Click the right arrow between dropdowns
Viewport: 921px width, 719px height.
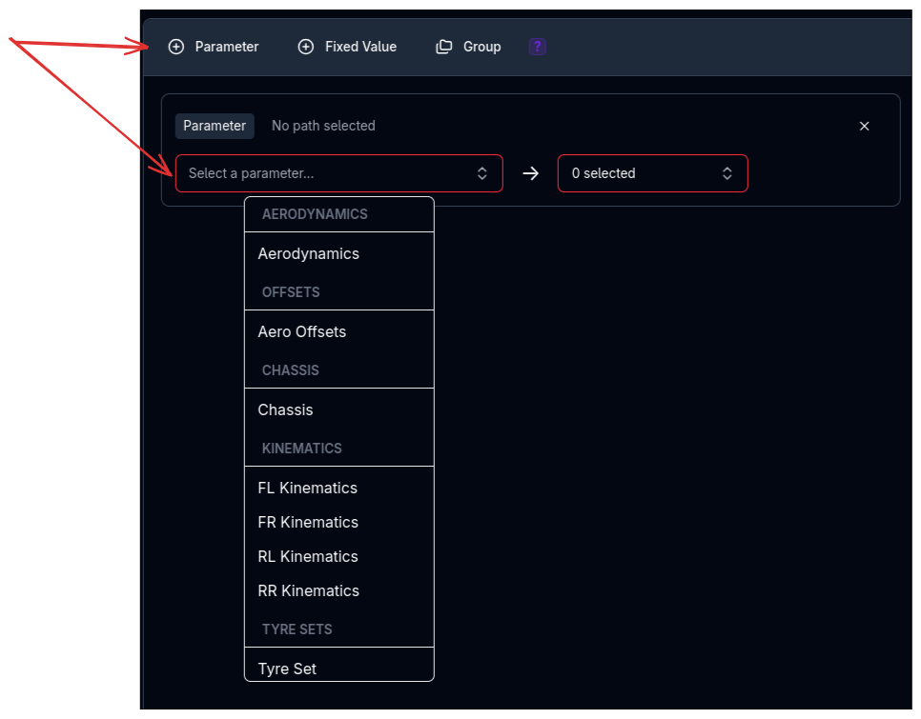[x=531, y=173]
